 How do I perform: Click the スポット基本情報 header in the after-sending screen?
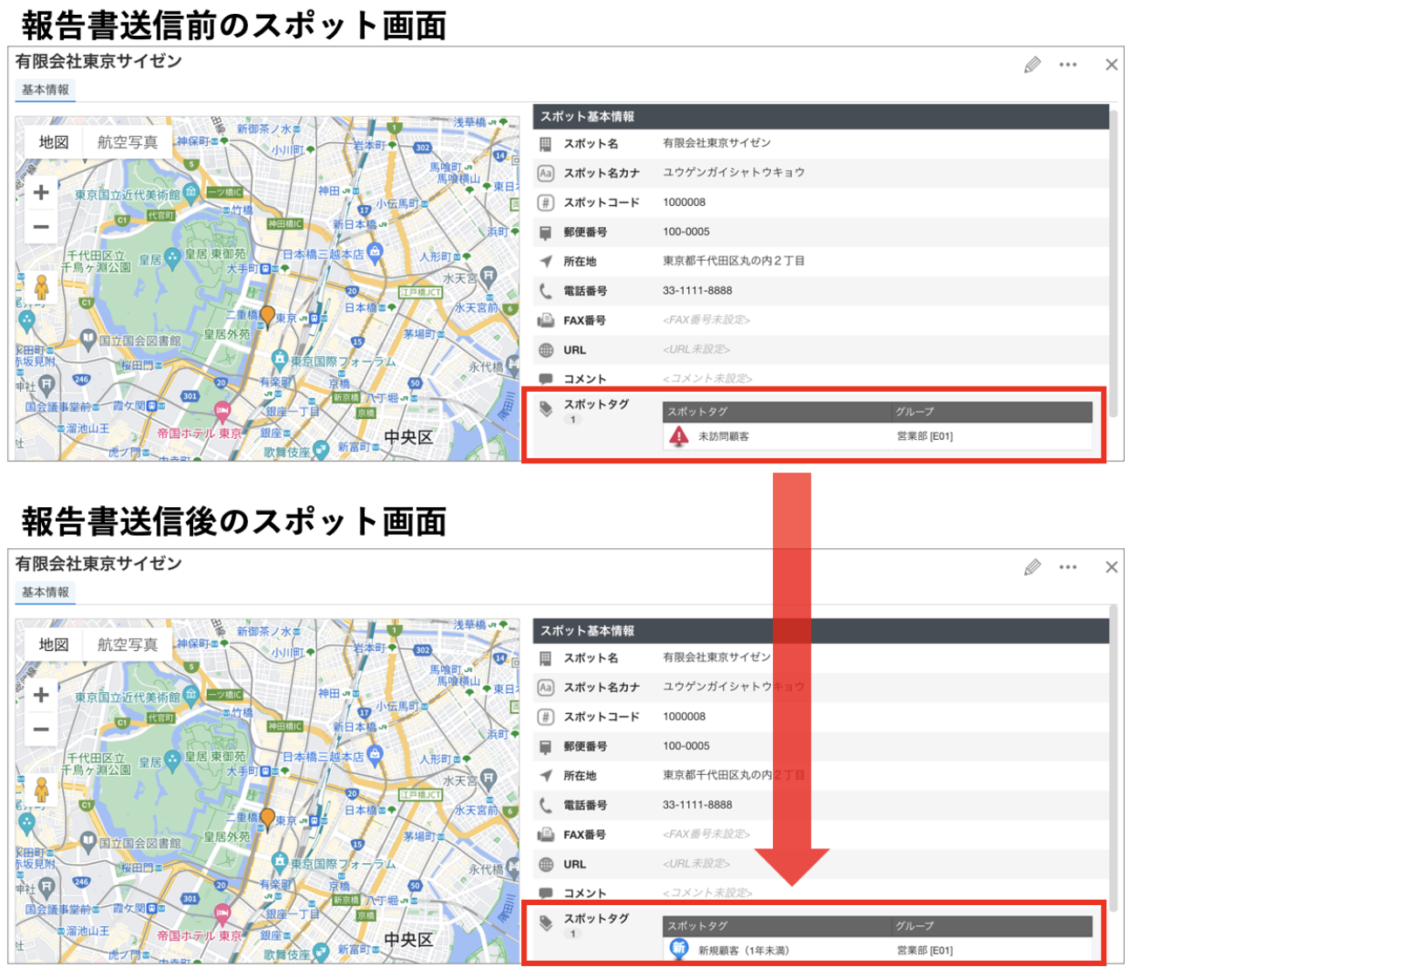(821, 631)
